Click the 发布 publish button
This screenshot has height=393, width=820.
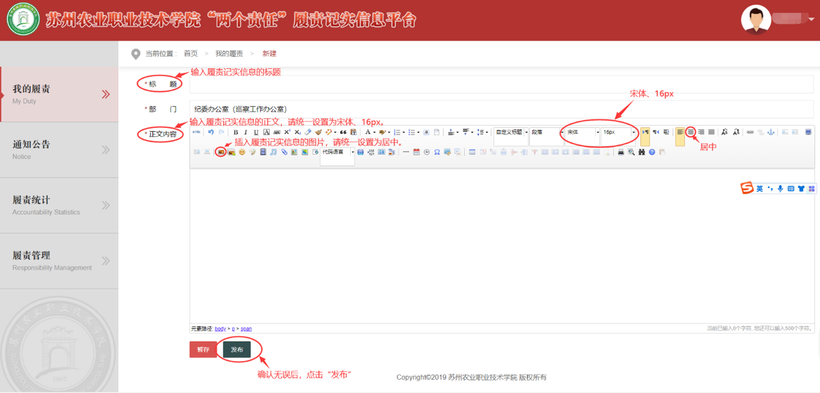pyautogui.click(x=237, y=350)
